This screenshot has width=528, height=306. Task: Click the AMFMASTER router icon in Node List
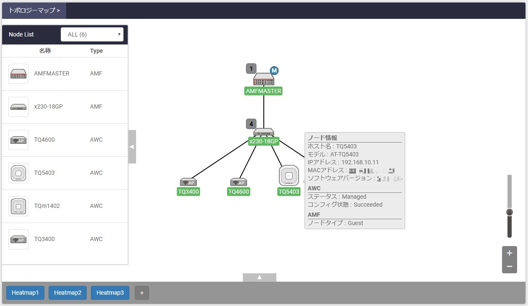click(18, 74)
